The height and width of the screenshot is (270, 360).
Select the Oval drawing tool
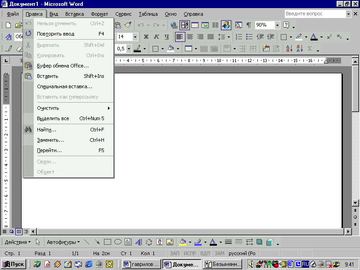(118, 242)
